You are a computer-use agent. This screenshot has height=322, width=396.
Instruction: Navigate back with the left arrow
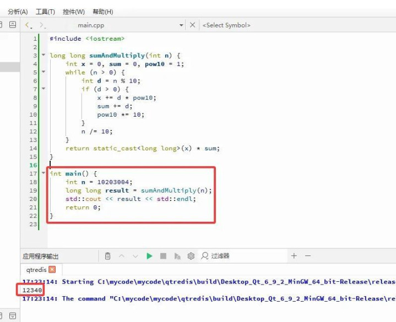pyautogui.click(x=28, y=25)
